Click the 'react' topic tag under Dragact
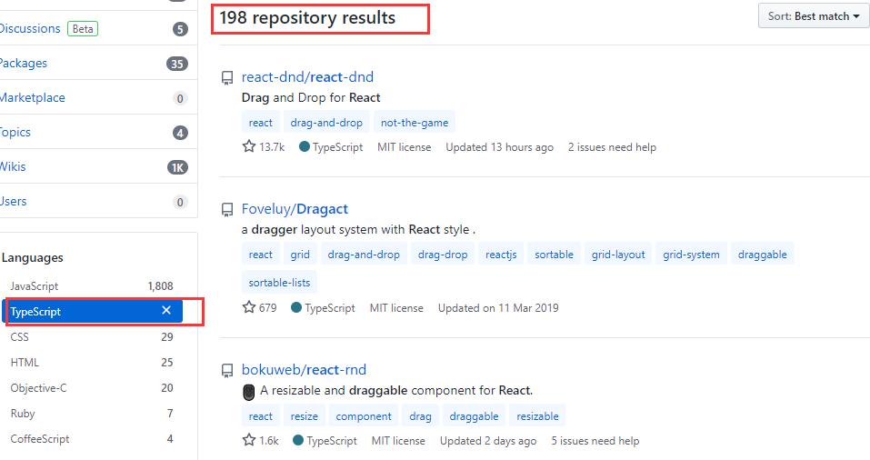The image size is (870, 460). click(261, 255)
